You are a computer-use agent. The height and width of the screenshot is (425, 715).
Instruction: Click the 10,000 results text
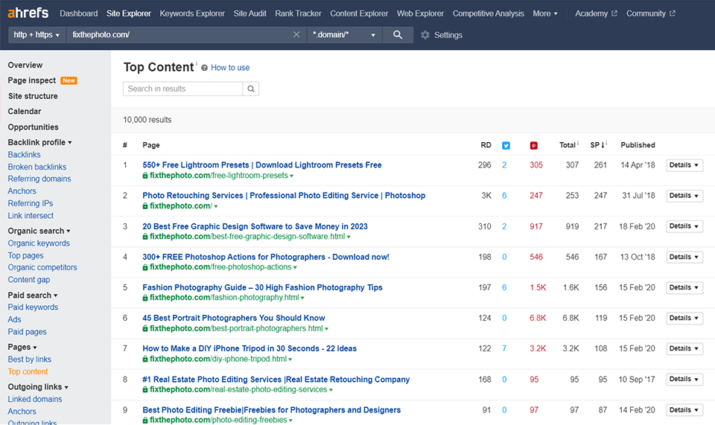147,120
